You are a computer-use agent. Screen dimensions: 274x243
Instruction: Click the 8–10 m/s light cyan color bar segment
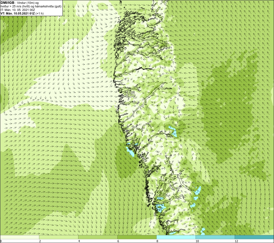pyautogui.click(x=176, y=237)
